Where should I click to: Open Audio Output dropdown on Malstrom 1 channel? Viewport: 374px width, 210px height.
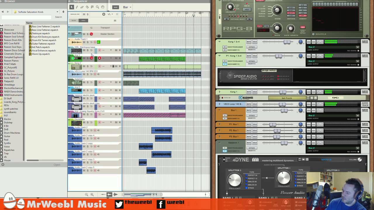click(x=358, y=148)
